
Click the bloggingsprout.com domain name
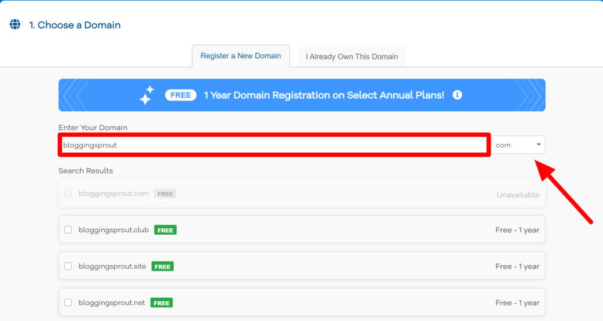point(114,193)
